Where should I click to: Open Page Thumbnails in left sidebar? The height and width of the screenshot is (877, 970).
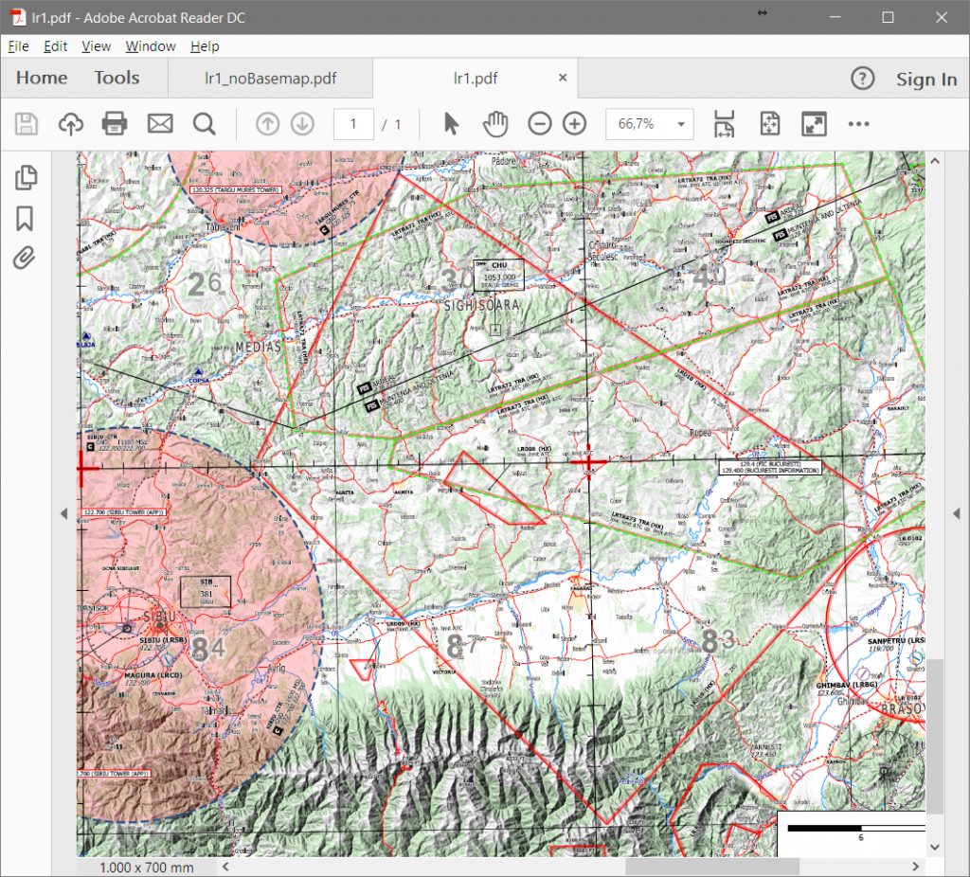(26, 178)
